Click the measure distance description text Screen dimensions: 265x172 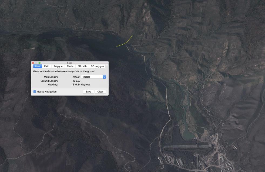tap(64, 71)
